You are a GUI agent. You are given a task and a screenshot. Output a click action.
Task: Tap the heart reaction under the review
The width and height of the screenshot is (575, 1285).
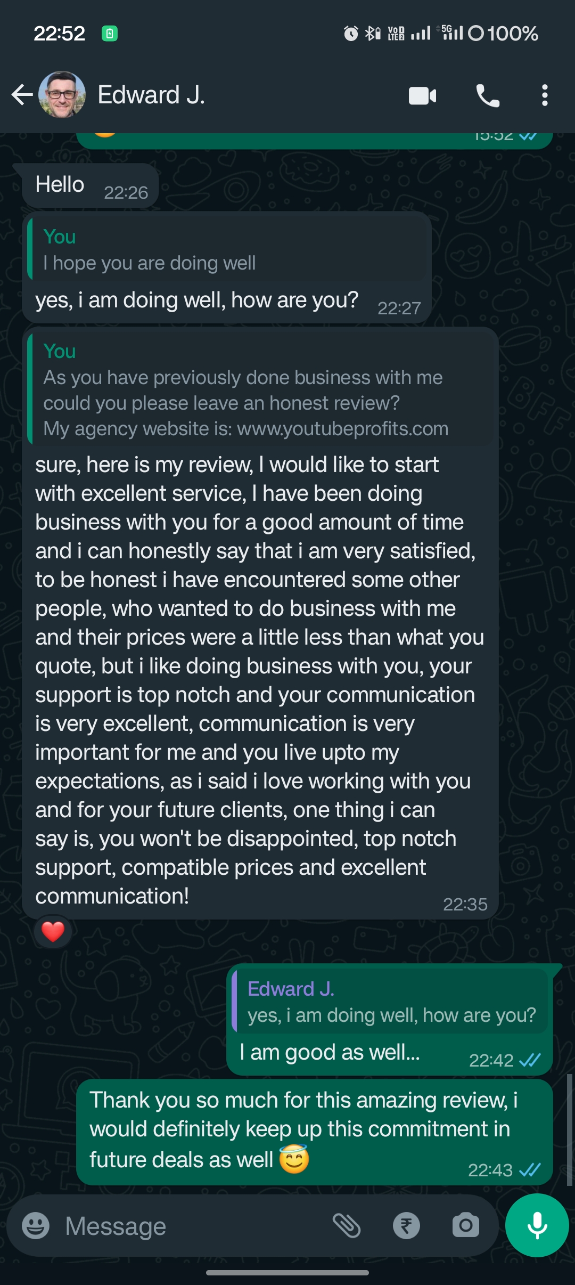(53, 932)
